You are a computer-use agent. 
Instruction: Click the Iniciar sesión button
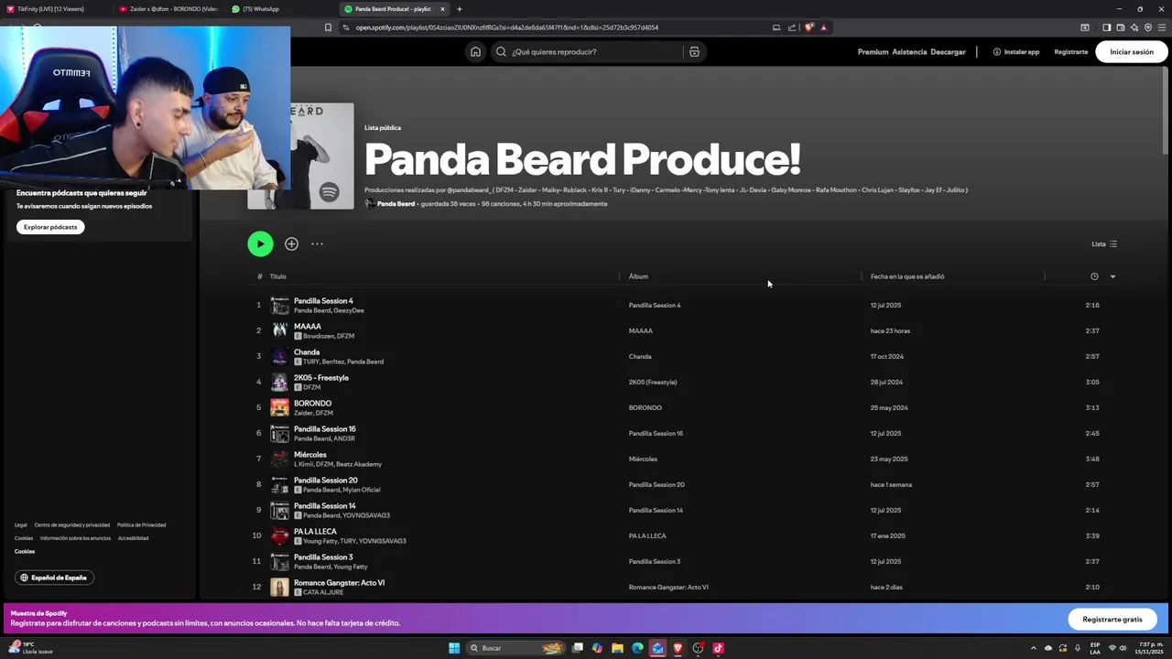[x=1132, y=52]
